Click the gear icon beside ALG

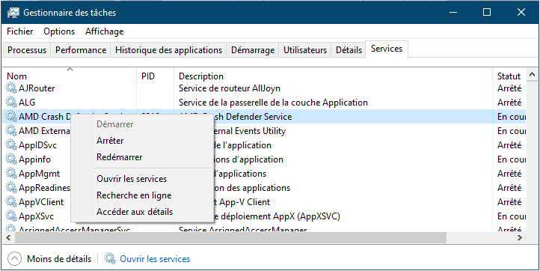click(x=11, y=103)
